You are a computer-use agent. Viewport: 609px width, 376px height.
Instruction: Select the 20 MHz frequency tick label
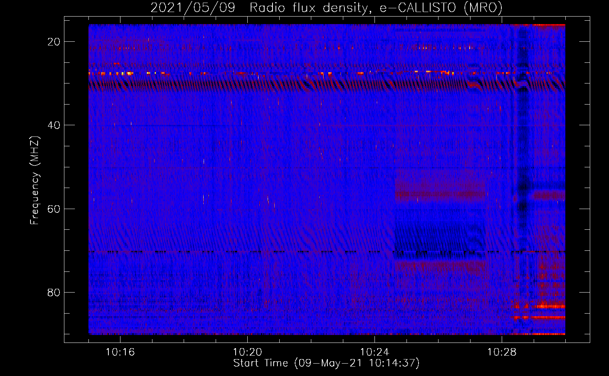pos(54,42)
